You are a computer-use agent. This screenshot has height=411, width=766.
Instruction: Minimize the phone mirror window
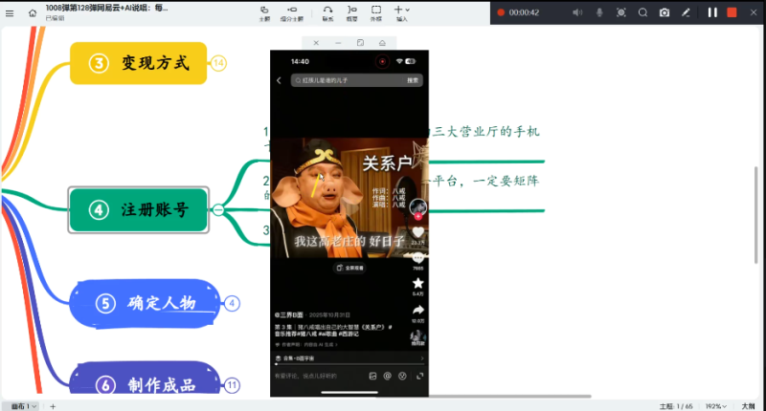338,43
